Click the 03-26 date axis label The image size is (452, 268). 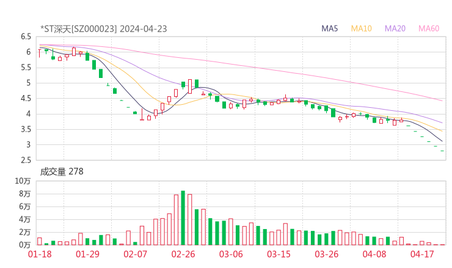tap(326, 254)
